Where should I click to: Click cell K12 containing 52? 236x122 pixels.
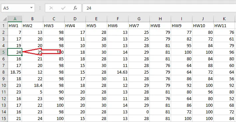(224, 98)
